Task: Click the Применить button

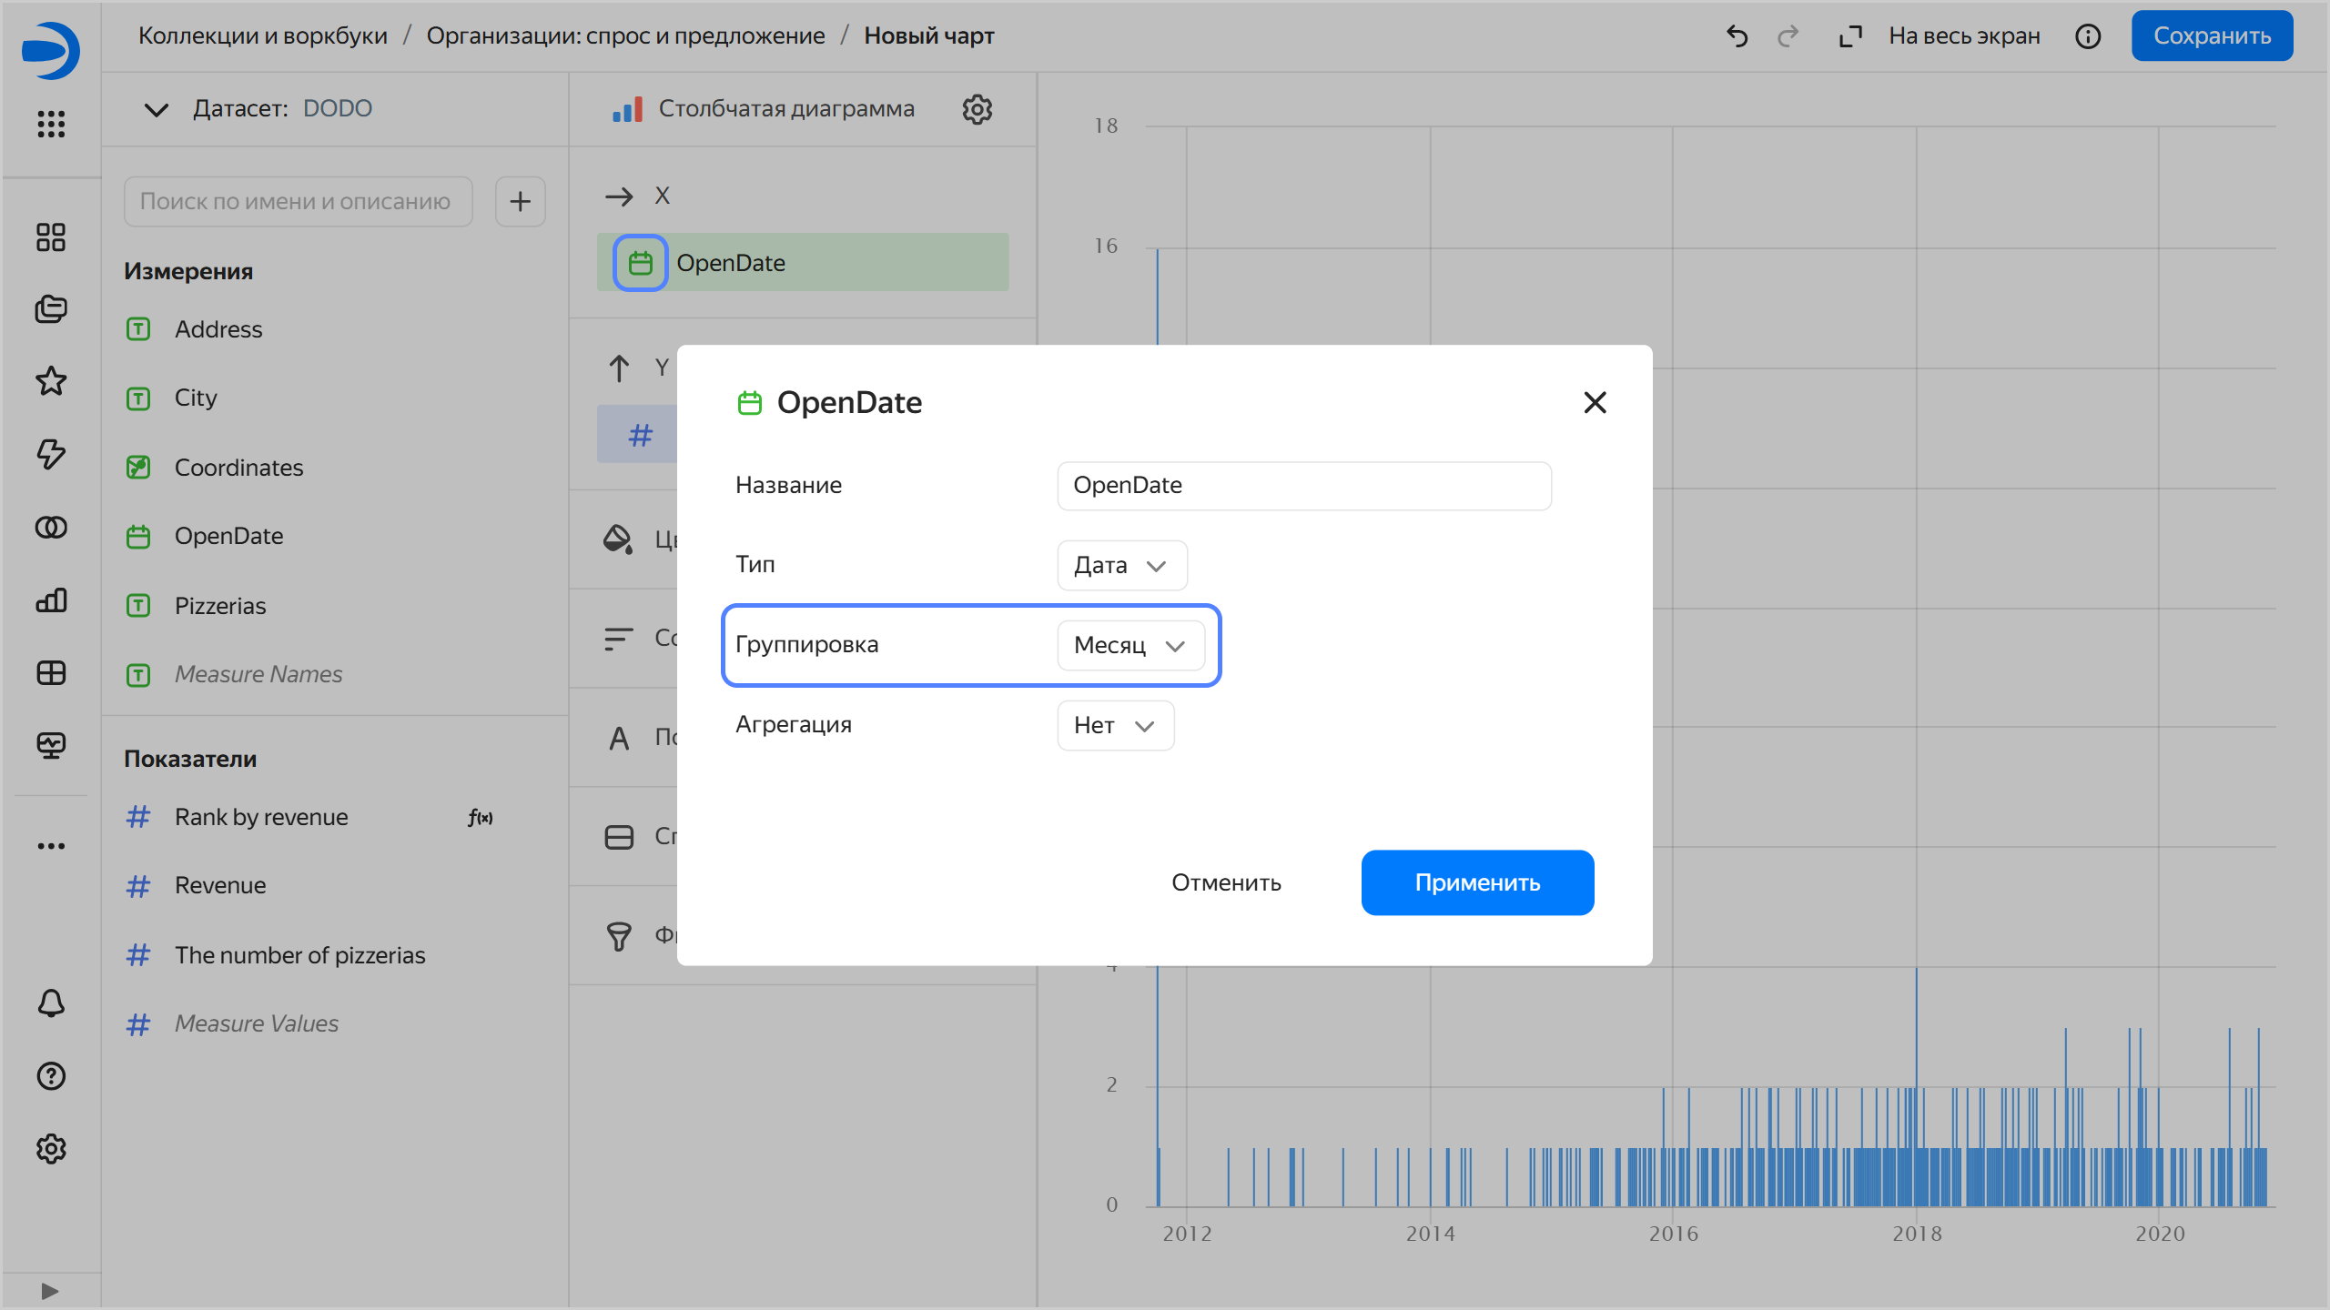Action: pyautogui.click(x=1476, y=882)
